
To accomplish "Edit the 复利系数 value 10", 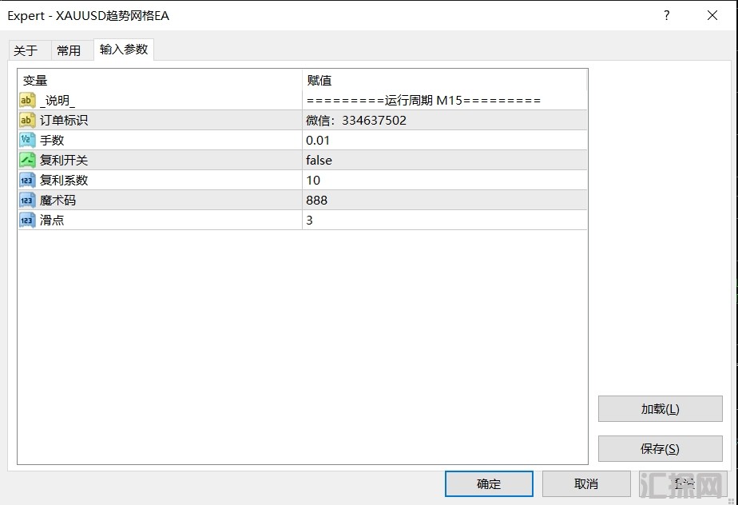I will click(445, 180).
